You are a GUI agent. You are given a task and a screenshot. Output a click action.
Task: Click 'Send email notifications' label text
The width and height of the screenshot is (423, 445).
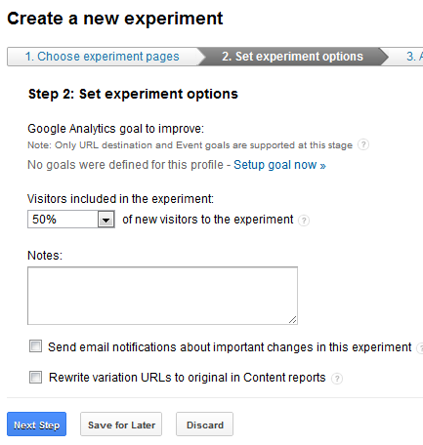point(230,347)
